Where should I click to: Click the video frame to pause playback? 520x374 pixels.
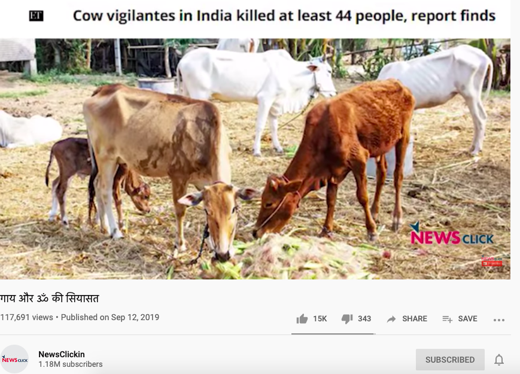(255, 159)
